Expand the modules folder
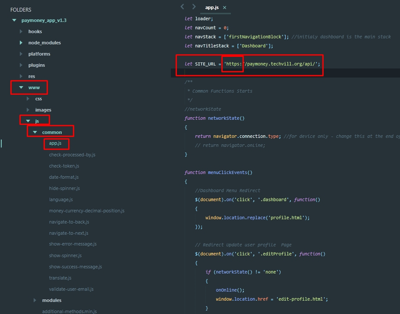This screenshot has width=400, height=314. click(35, 300)
